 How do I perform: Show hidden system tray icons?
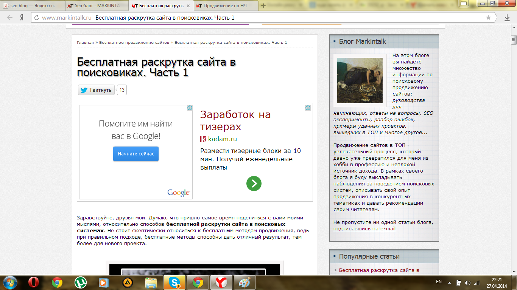click(449, 282)
